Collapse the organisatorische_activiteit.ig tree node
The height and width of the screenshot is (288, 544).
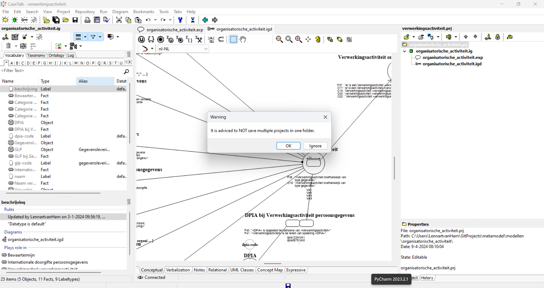[405, 51]
